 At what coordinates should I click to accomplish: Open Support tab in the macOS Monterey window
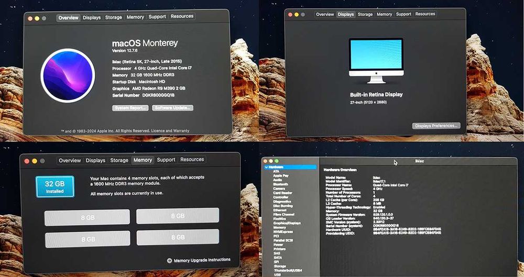pyautogui.click(x=157, y=16)
